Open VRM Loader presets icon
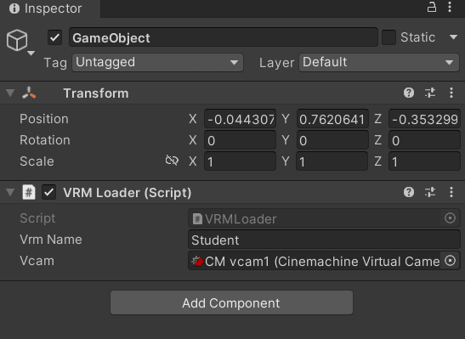The image size is (465, 339). [x=430, y=192]
